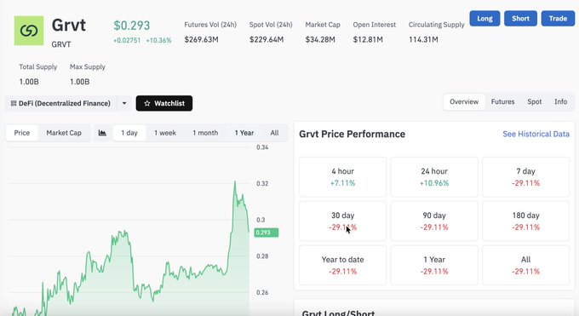
Task: Click Open Interest value $12.81M
Action: tap(368, 39)
